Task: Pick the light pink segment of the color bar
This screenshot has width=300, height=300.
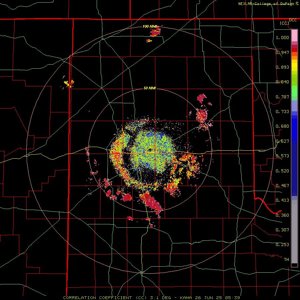Action: pyautogui.click(x=294, y=36)
